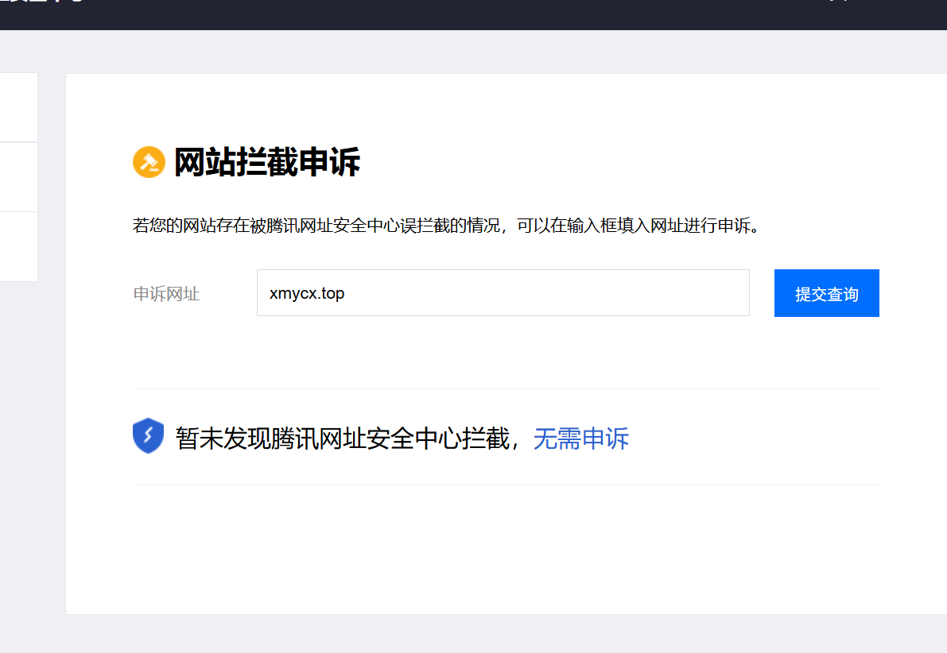947x653 pixels.
Task: Focus the 申诉网址 input field containing xmycx.top
Action: pyautogui.click(x=503, y=292)
